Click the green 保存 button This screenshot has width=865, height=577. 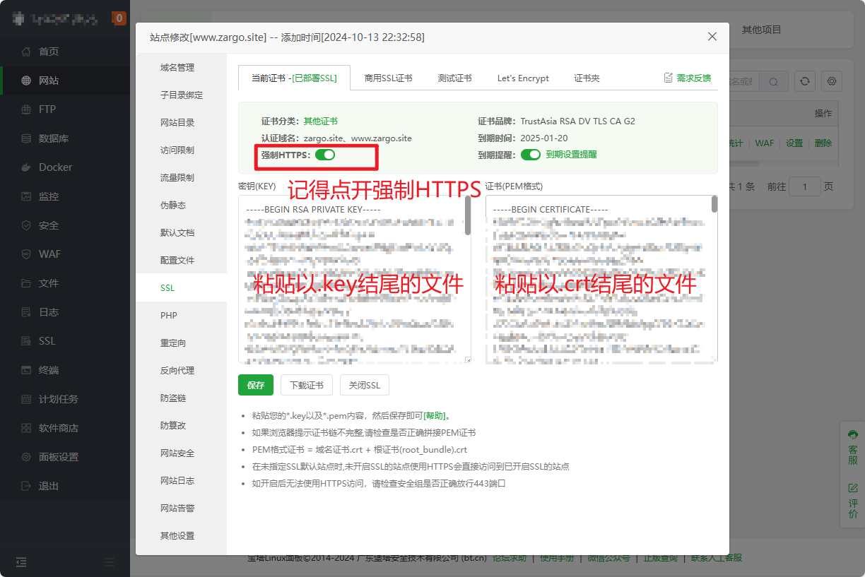256,385
